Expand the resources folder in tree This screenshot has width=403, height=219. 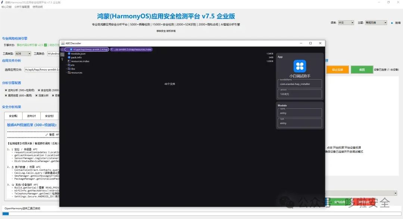66,73
